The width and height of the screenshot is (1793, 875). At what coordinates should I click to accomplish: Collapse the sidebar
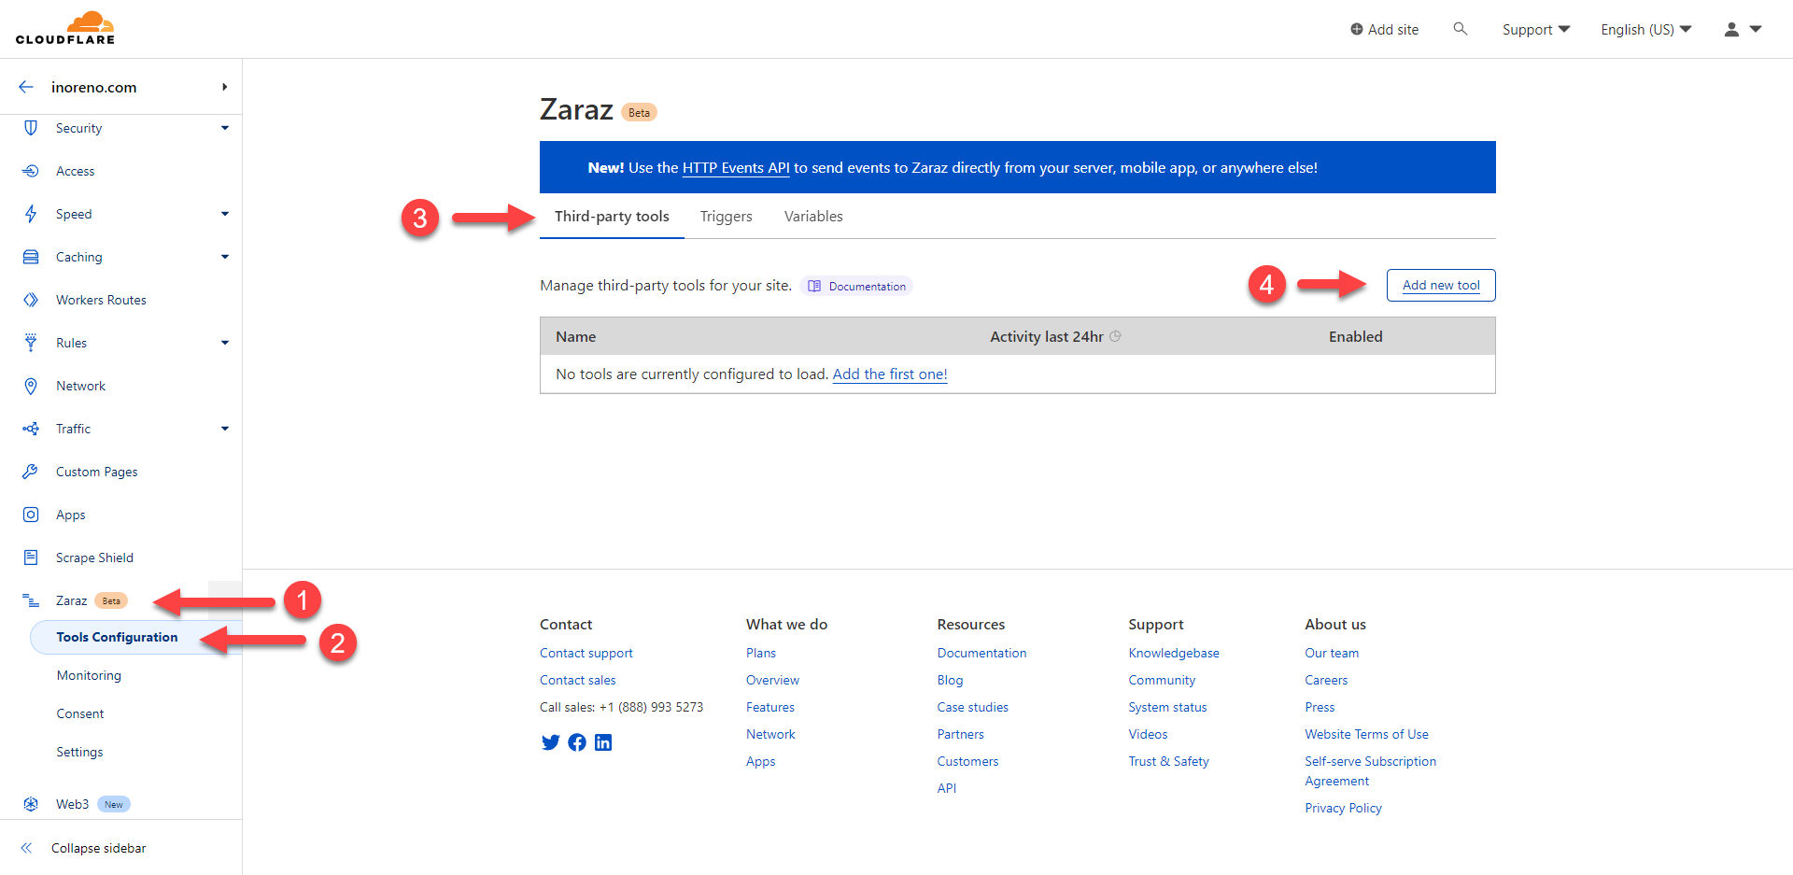click(98, 848)
